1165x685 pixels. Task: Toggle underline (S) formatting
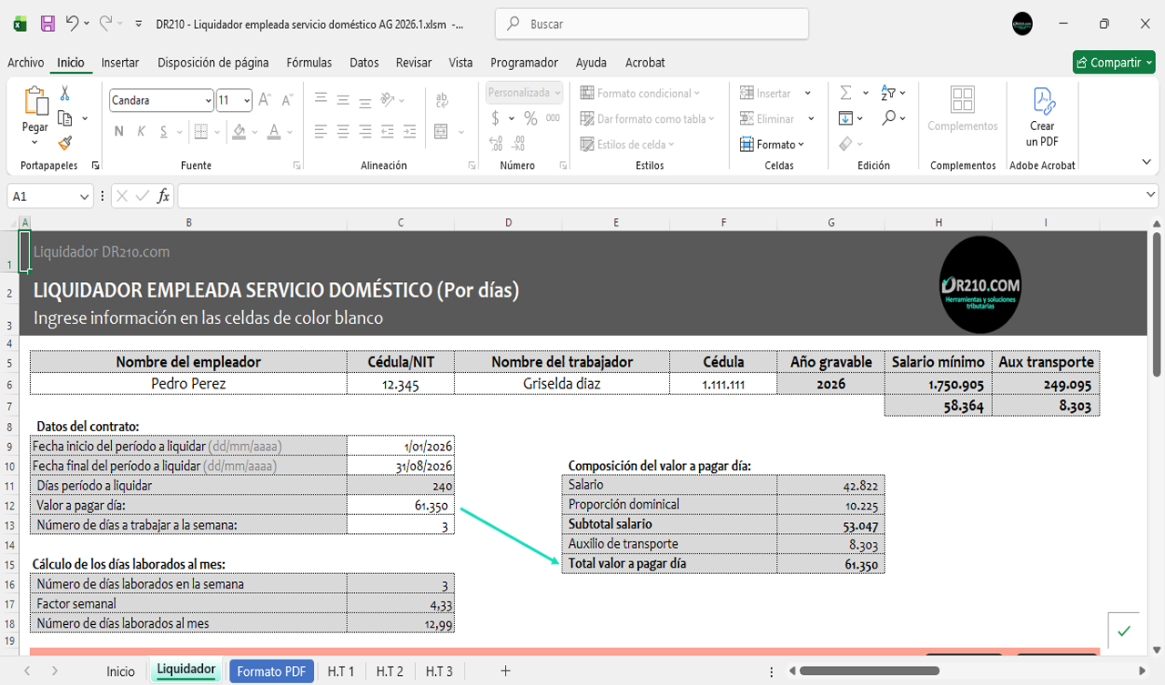[164, 132]
